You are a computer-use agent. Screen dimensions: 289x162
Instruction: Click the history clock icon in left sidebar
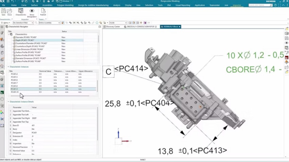coord(2,99)
